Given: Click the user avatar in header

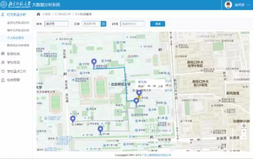Looking at the screenshot, I should (x=228, y=5).
